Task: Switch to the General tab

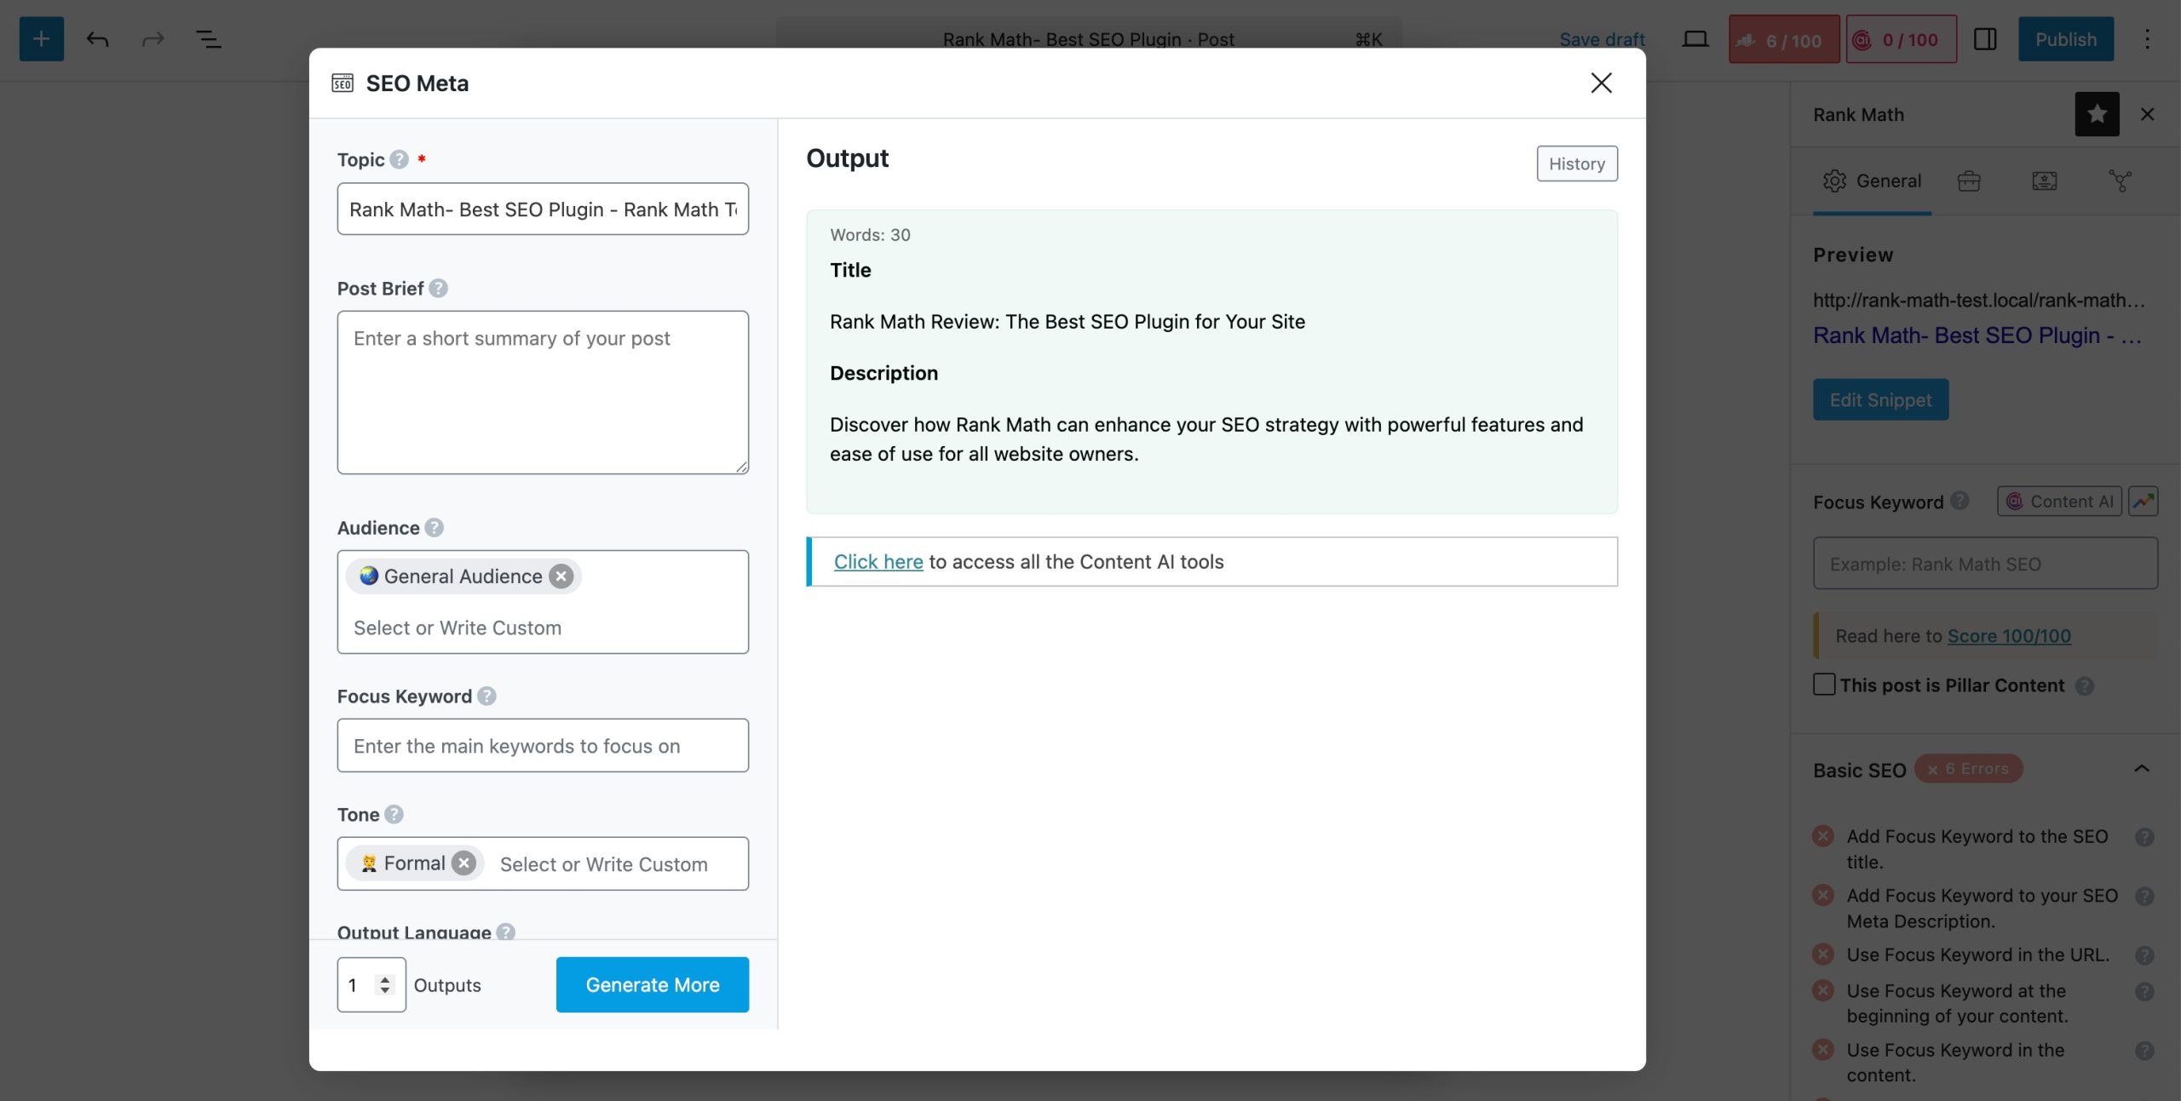Action: click(1872, 181)
